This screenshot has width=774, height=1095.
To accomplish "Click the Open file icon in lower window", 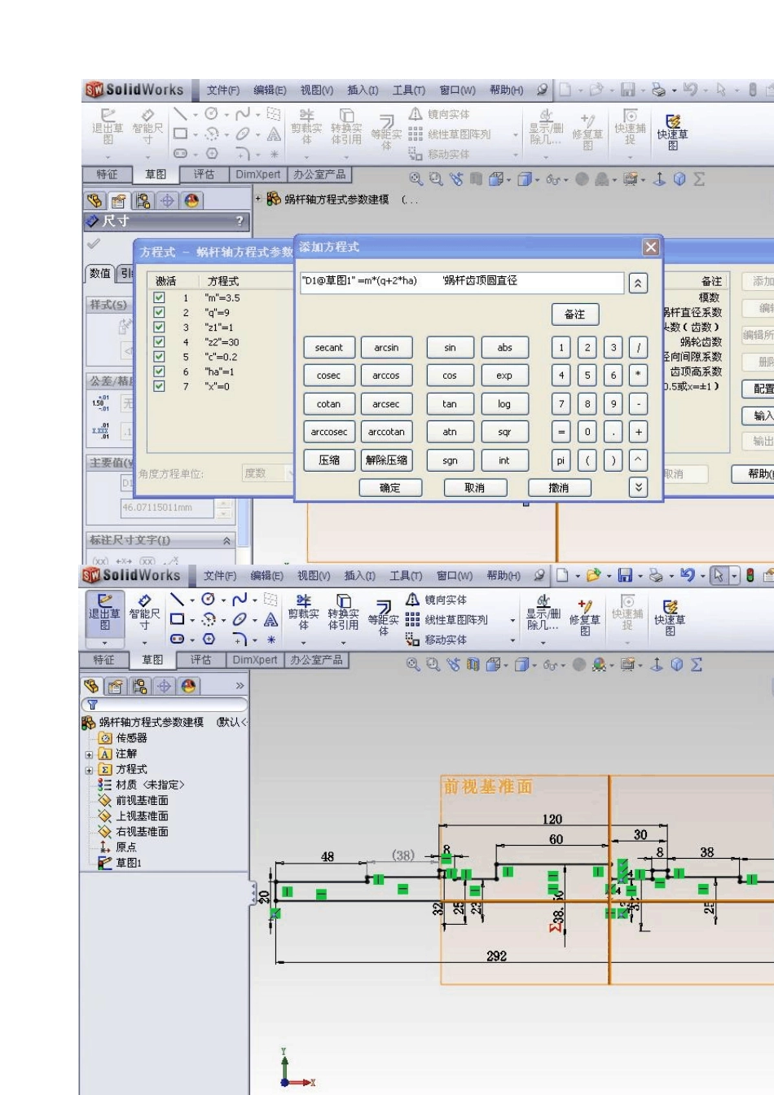I will pyautogui.click(x=593, y=575).
